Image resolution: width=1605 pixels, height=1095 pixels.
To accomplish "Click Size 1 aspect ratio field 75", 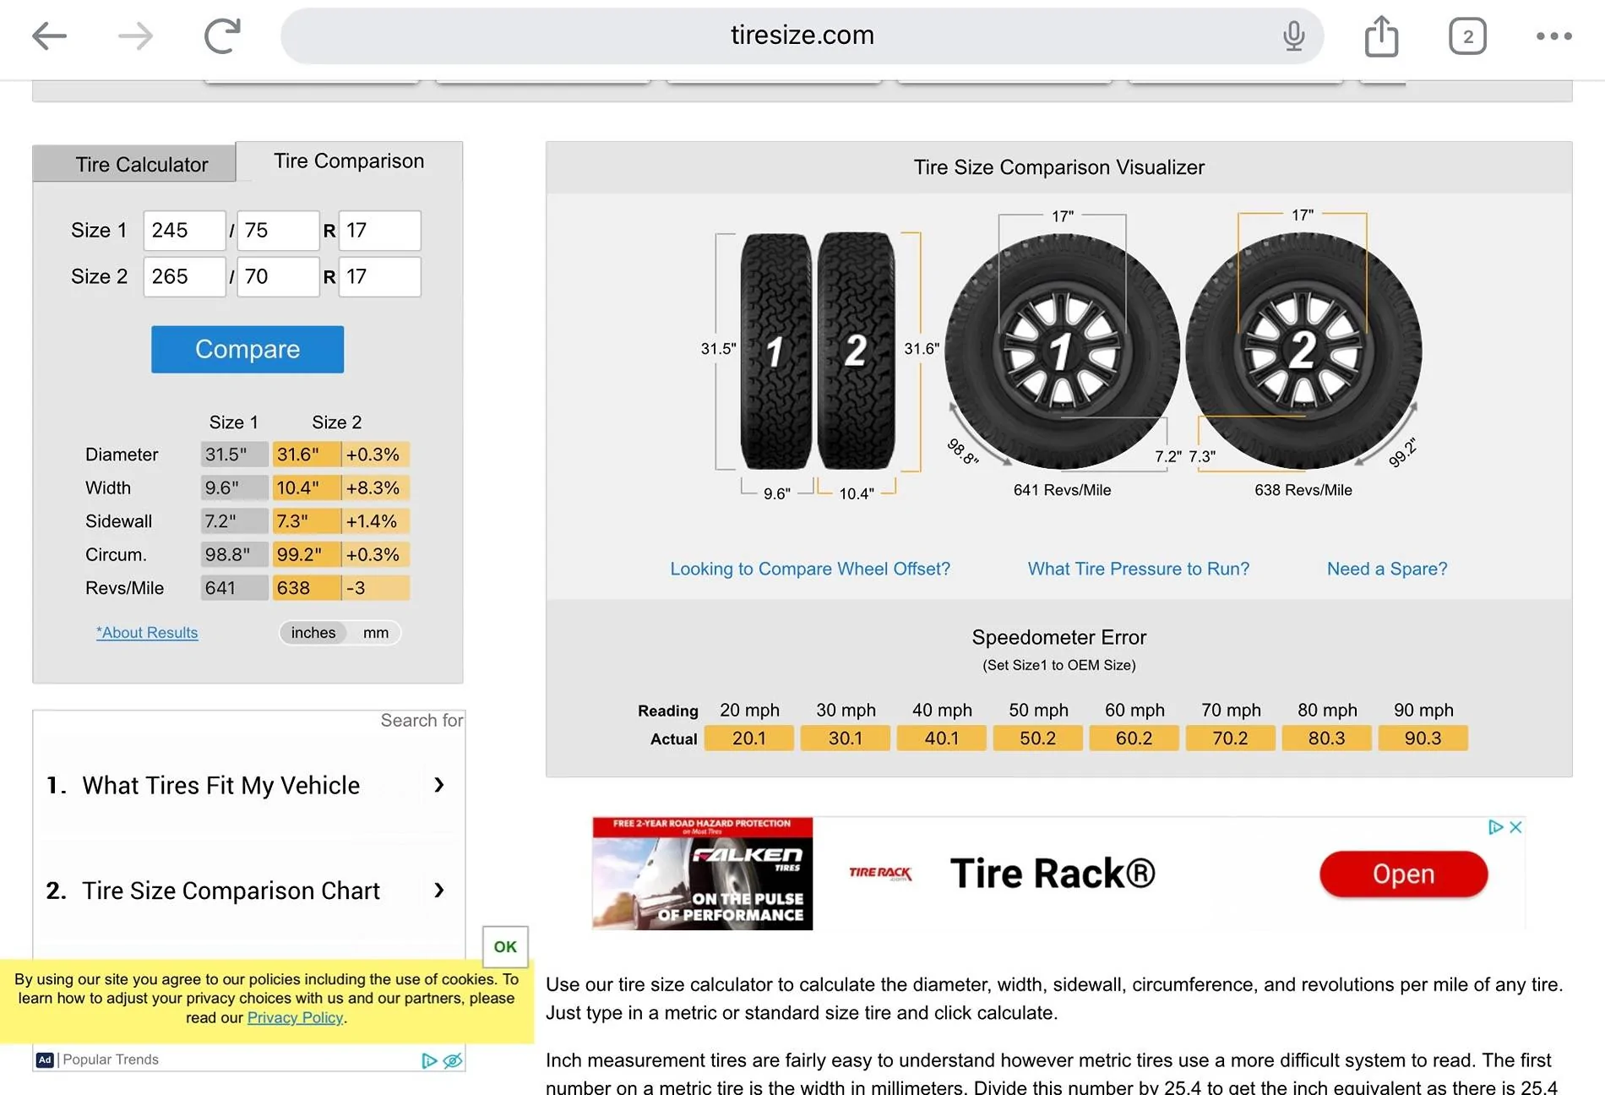I will click(278, 231).
